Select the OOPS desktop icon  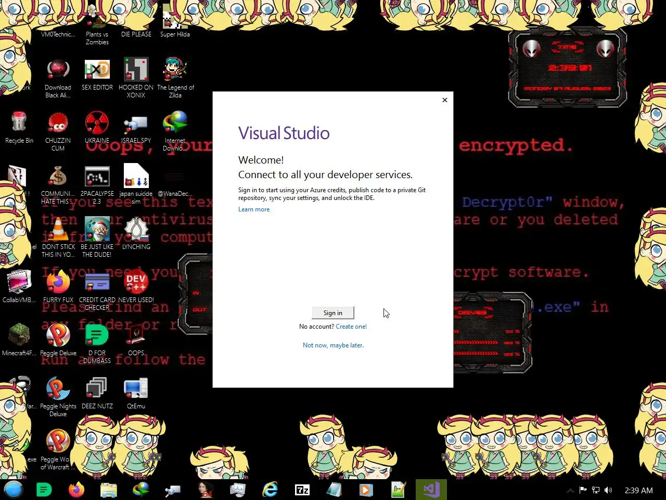pyautogui.click(x=136, y=340)
